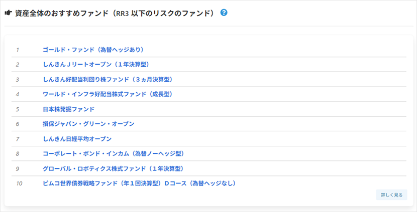Click rank number 10 beside ピムコ fund
417x212 pixels.
click(19, 183)
